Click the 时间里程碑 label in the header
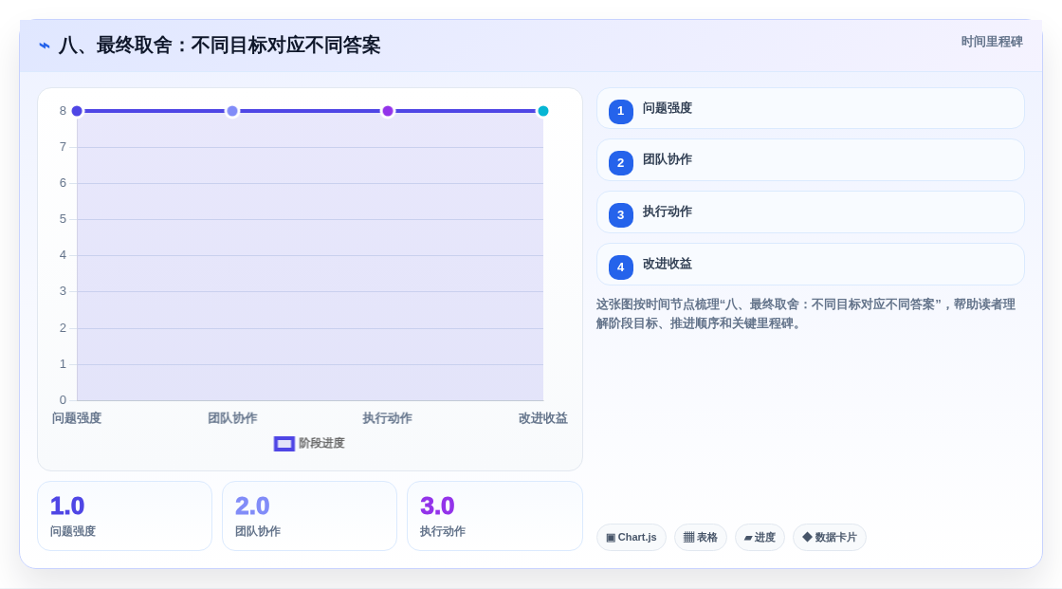 [992, 42]
